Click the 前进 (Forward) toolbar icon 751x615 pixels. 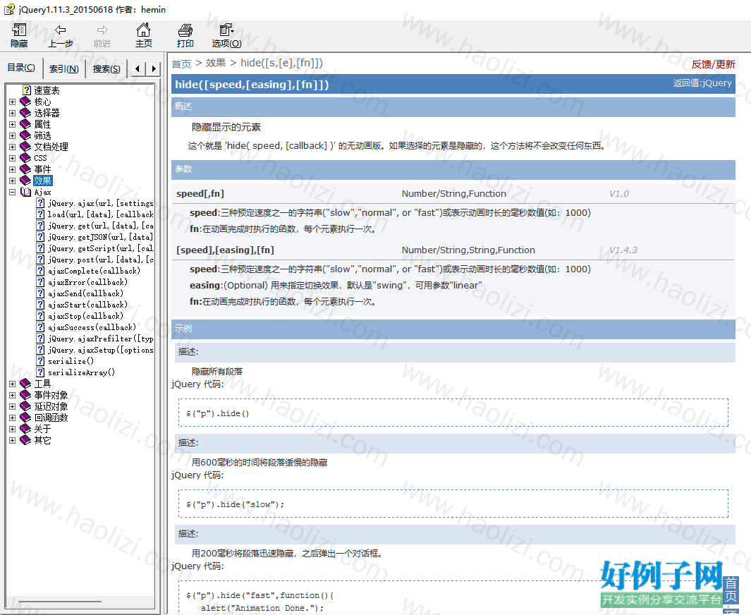(x=102, y=36)
